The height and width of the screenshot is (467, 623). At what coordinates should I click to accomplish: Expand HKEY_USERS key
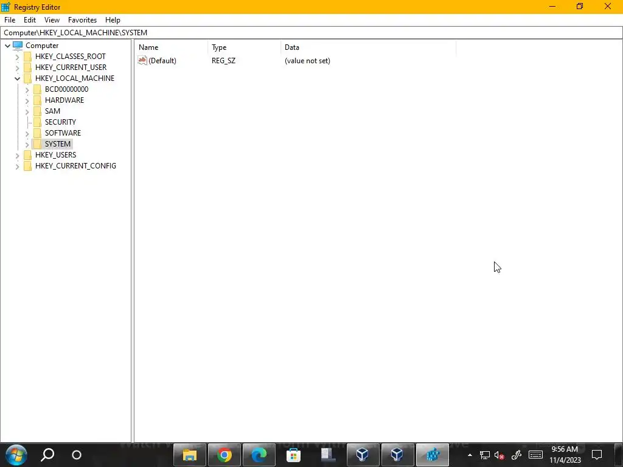17,155
